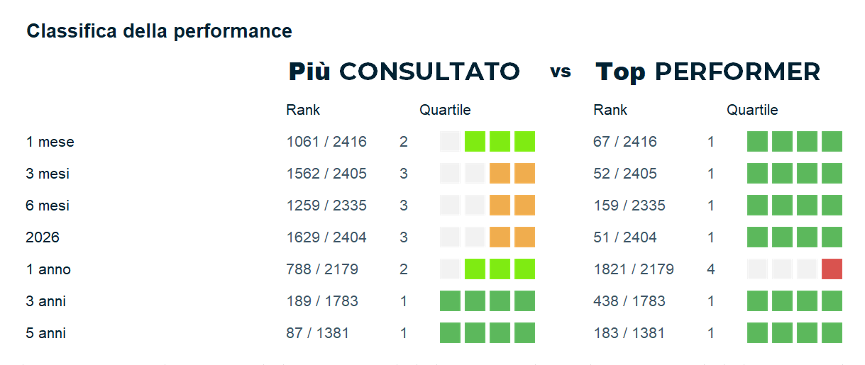Click the Rank header under Più CONSULTATO
Viewport: 865px width, 365px height.
(303, 110)
